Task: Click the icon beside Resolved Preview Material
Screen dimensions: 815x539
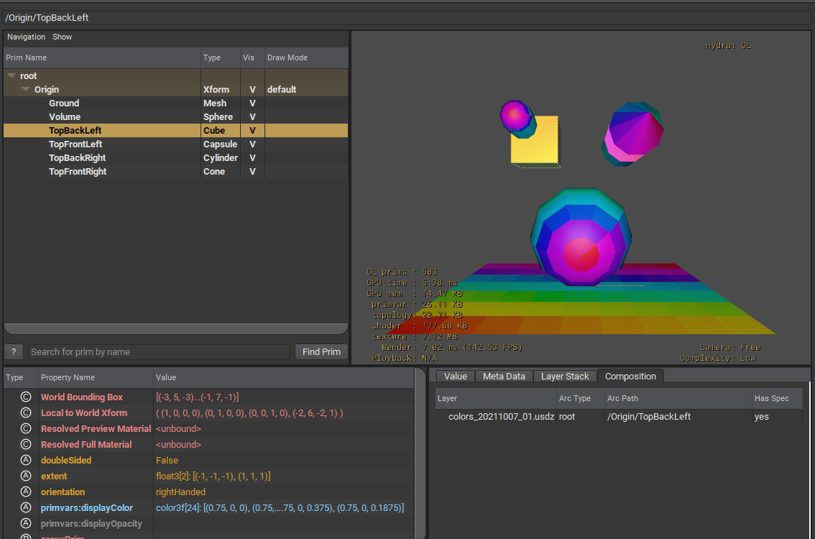Action: pos(26,429)
